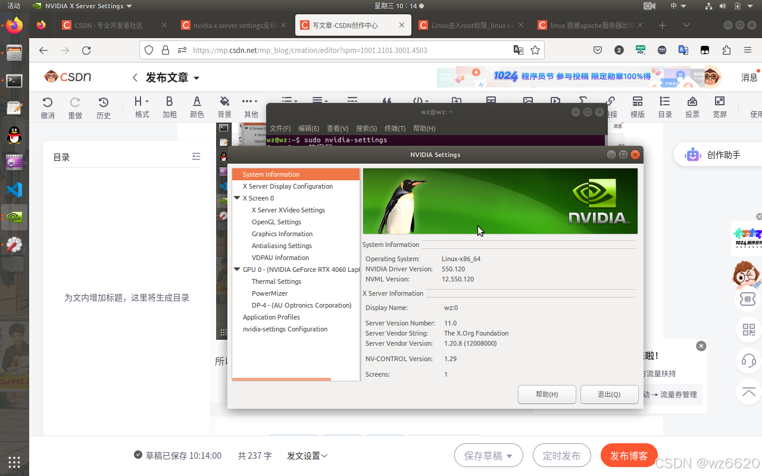Click the 发布博客 publish blog button
This screenshot has width=762, height=476.
click(629, 456)
